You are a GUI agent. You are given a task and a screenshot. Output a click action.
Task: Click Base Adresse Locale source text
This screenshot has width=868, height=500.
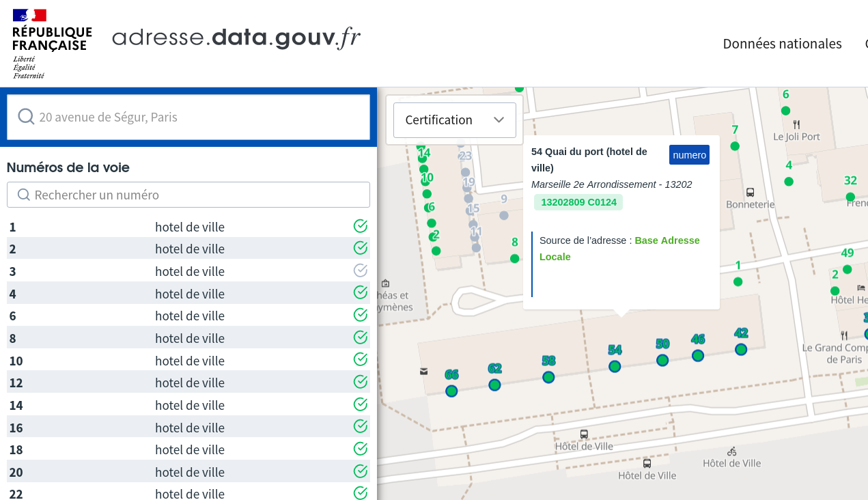tap(619, 249)
